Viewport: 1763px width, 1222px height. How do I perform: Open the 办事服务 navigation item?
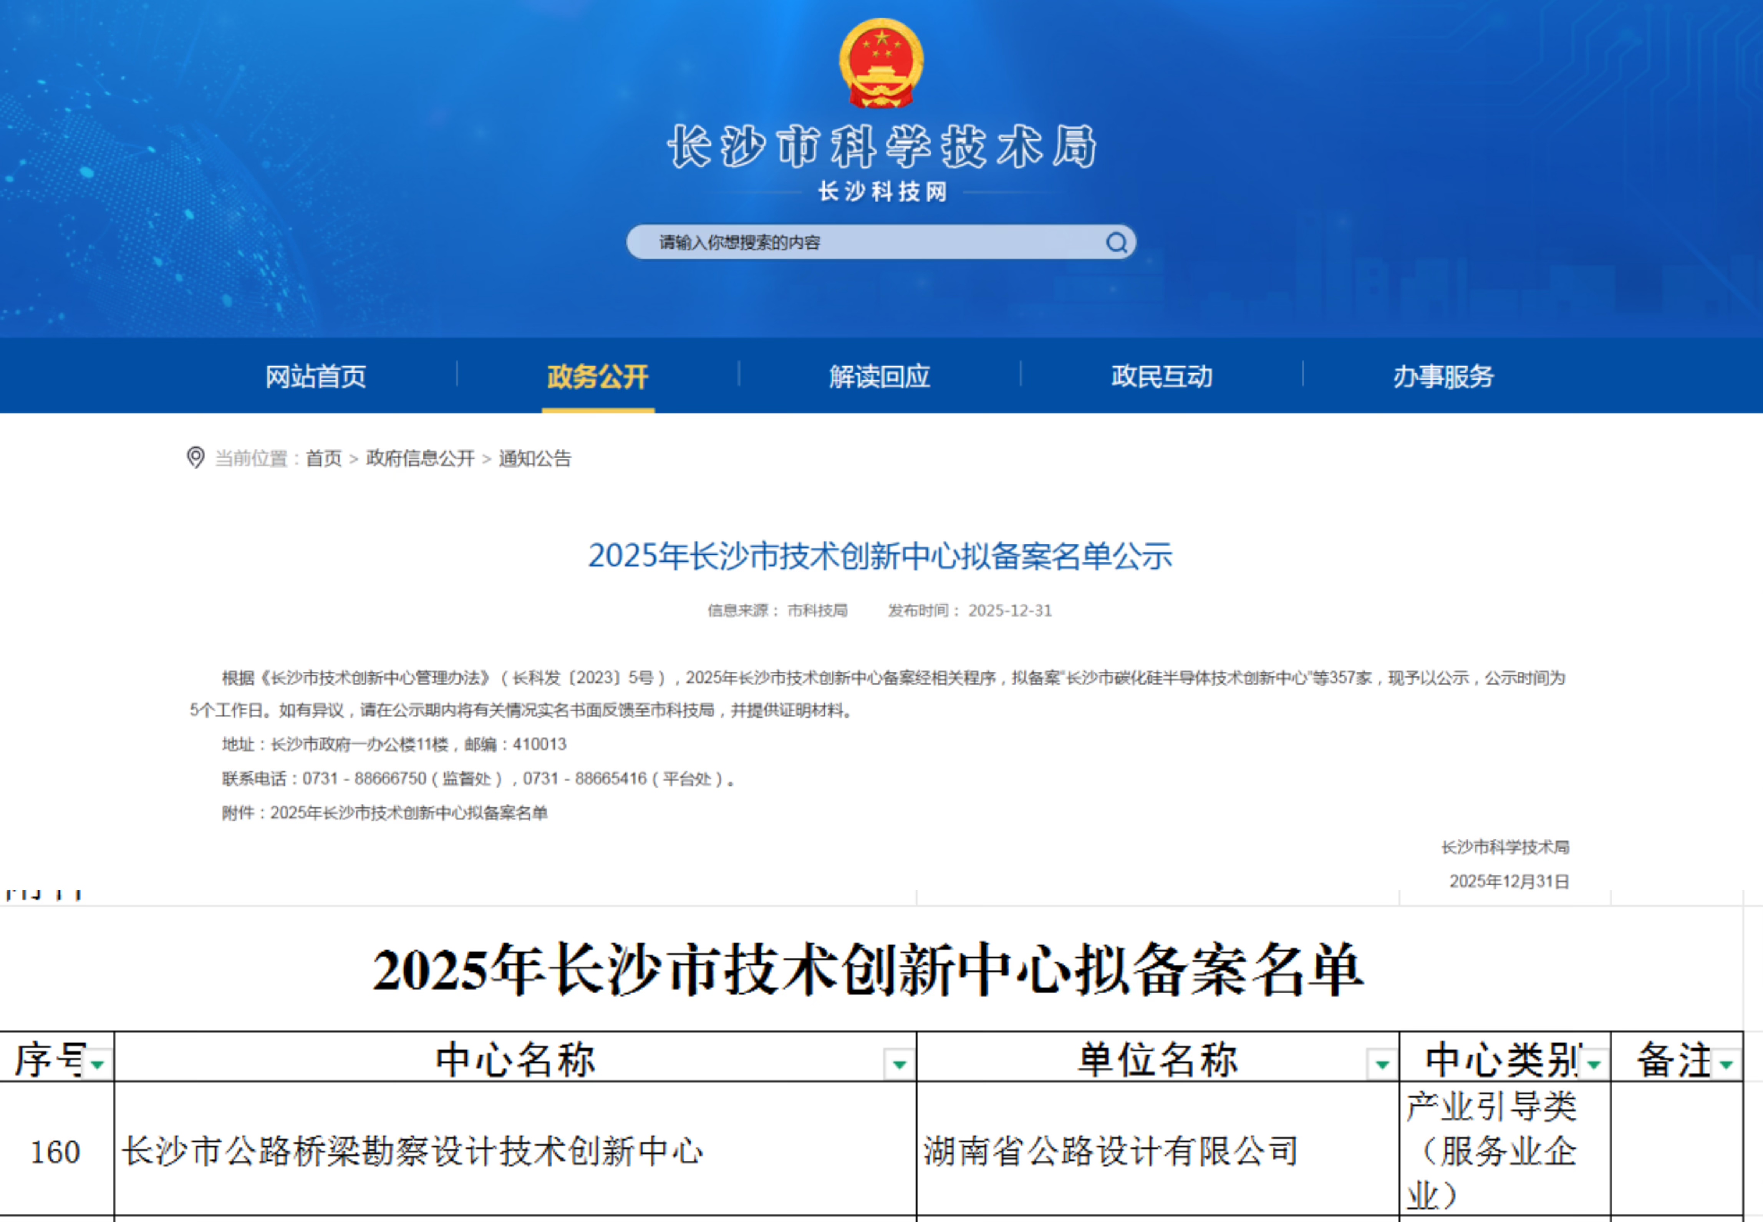[1443, 376]
